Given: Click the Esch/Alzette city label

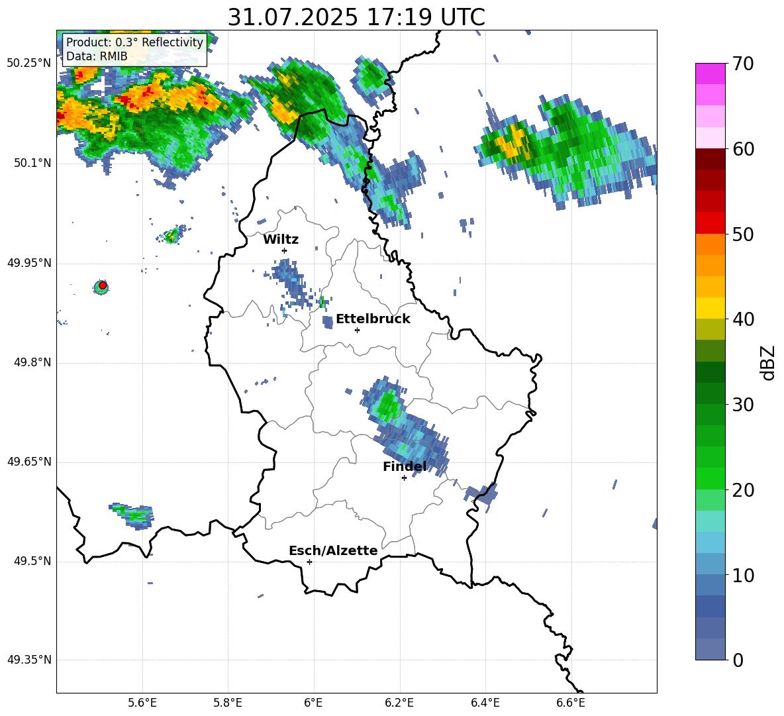Looking at the screenshot, I should [333, 550].
